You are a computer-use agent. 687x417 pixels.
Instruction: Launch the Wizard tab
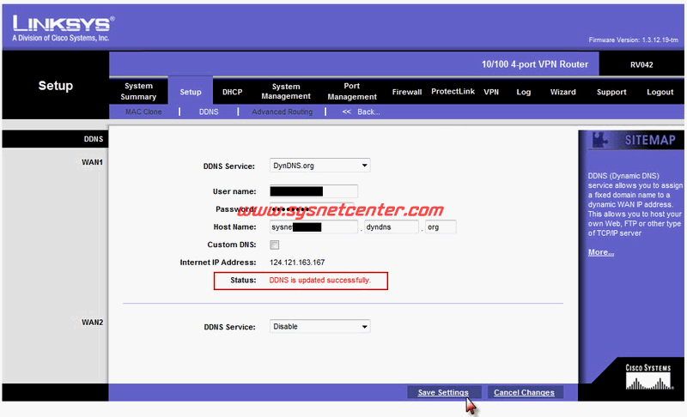[563, 92]
